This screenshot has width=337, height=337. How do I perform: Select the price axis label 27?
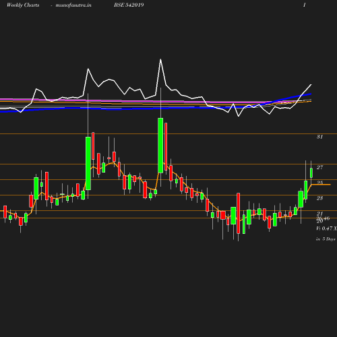click(319, 167)
